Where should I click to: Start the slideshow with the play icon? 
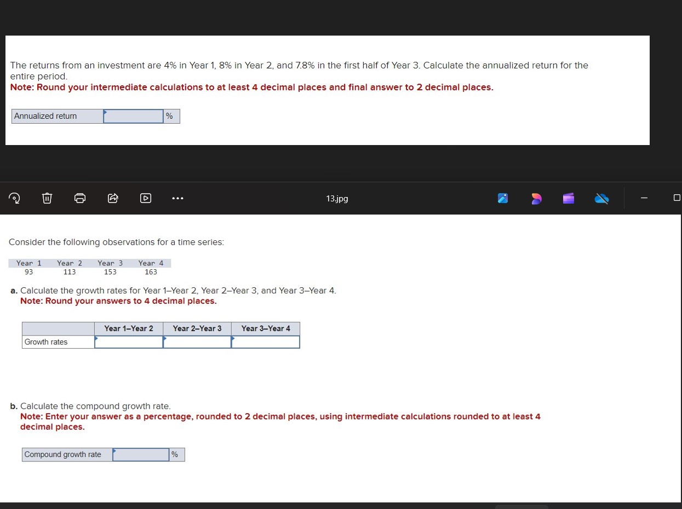tap(146, 198)
